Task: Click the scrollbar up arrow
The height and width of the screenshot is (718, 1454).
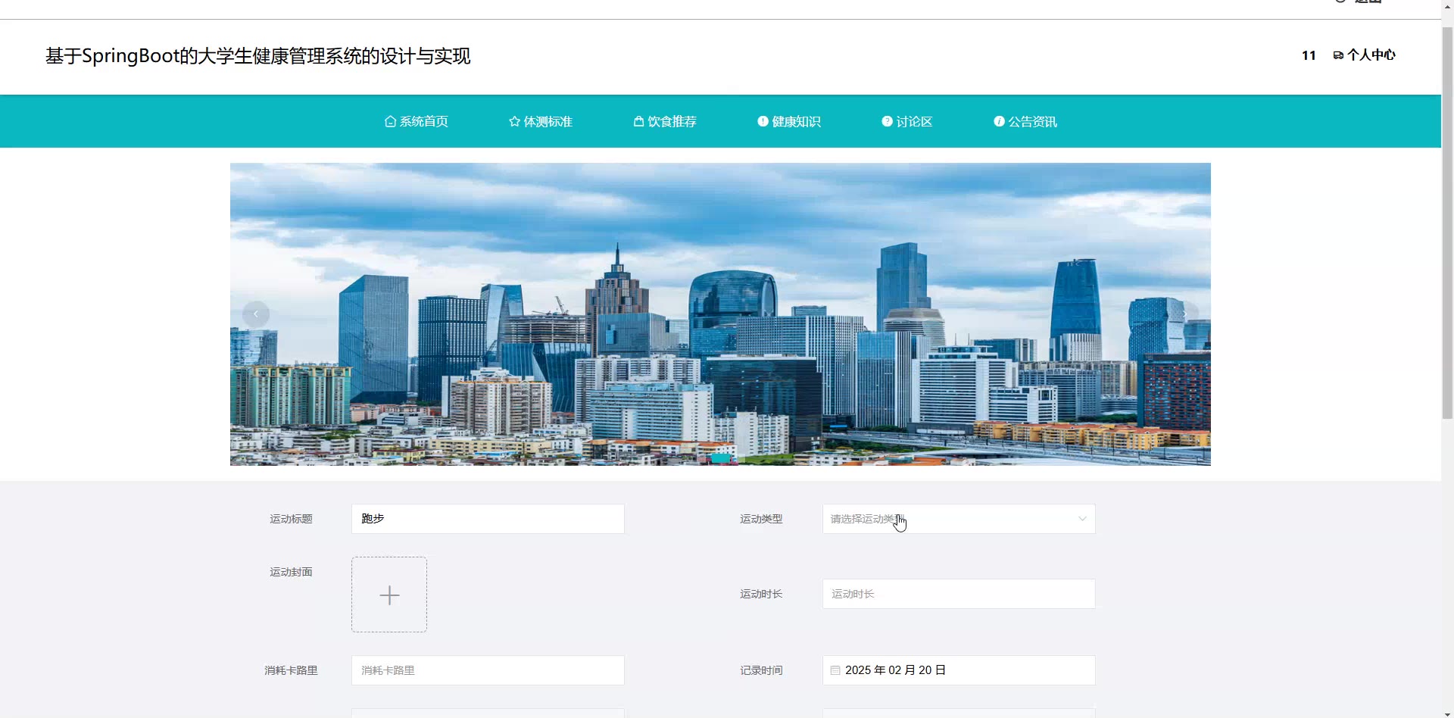Action: [x=1447, y=4]
